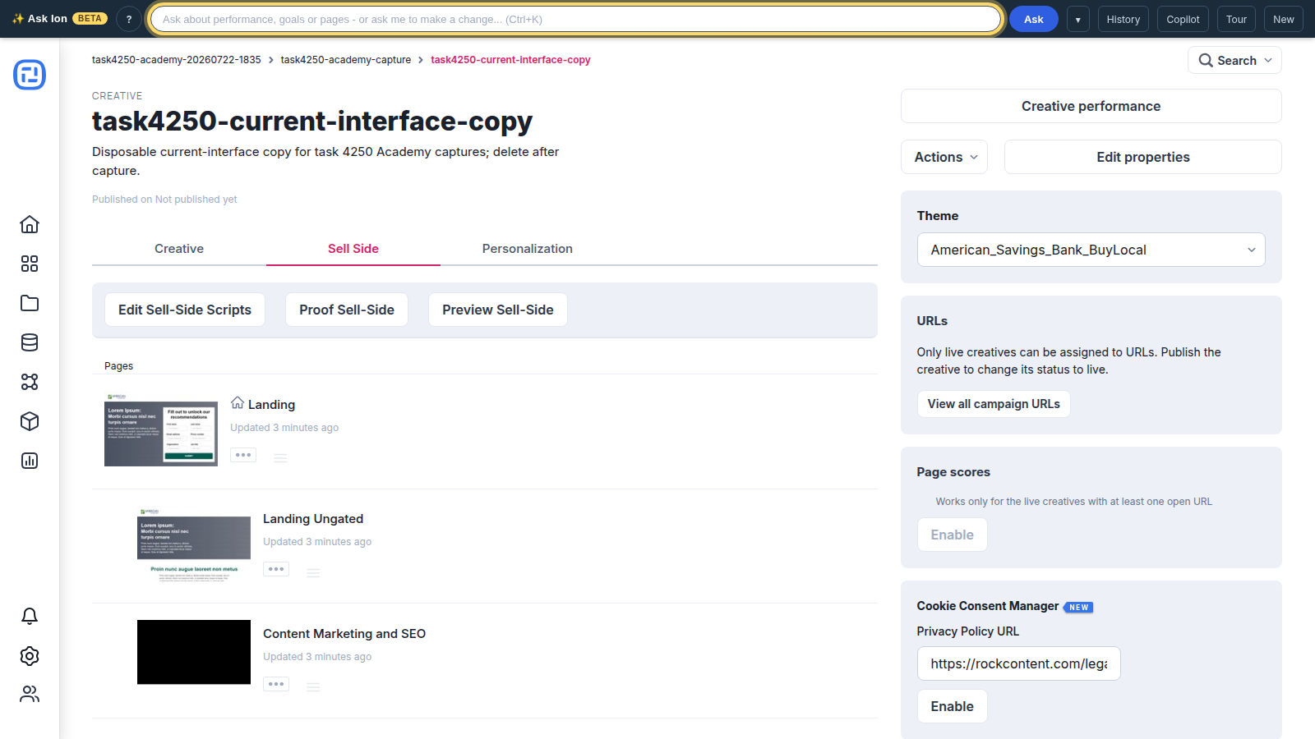Expand the arrow next to Ask button

(1077, 19)
